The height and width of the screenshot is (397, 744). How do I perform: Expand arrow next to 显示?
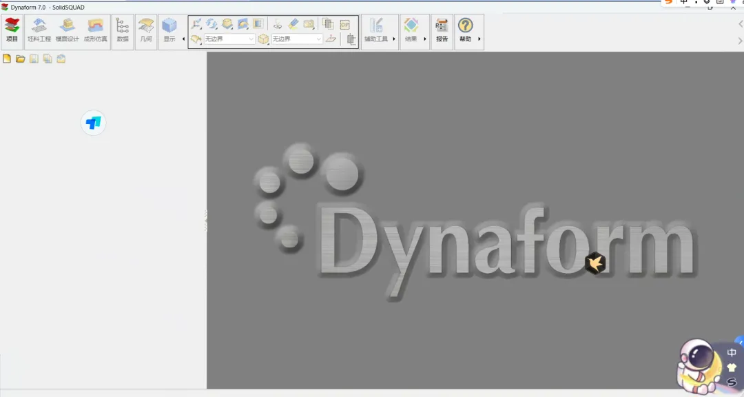pos(184,39)
